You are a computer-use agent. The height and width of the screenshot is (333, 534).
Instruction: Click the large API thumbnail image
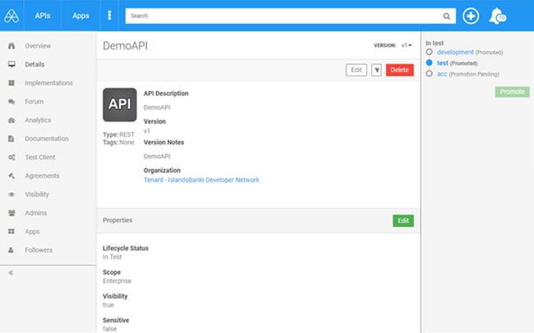click(120, 105)
